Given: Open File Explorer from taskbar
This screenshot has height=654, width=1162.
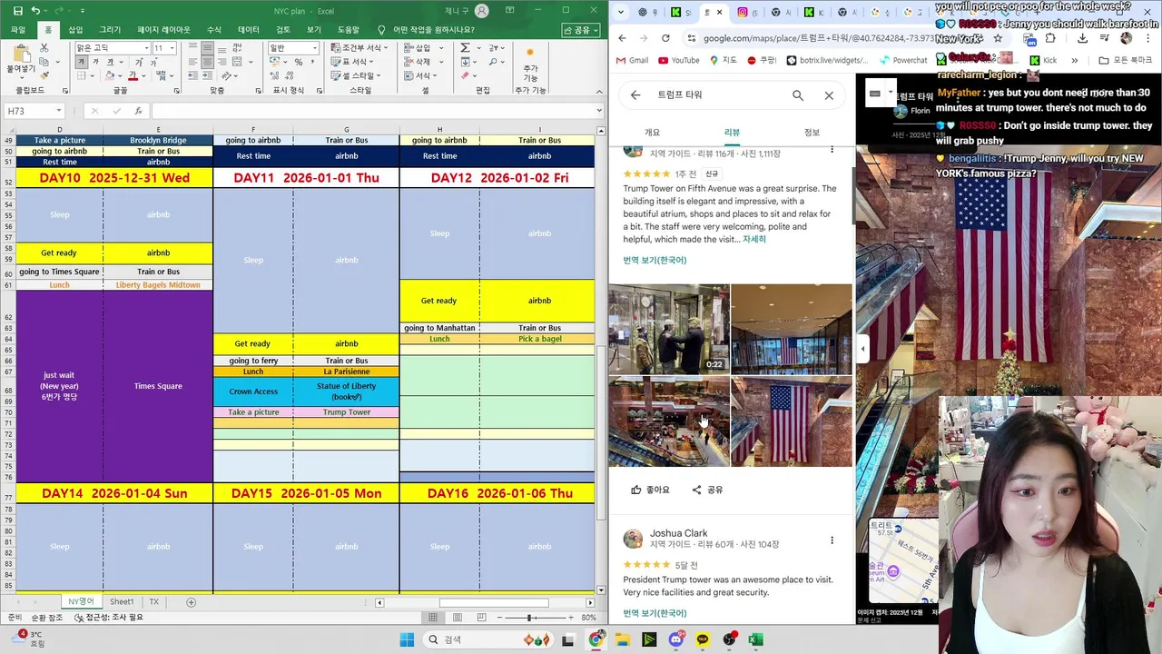Looking at the screenshot, I should (622, 639).
